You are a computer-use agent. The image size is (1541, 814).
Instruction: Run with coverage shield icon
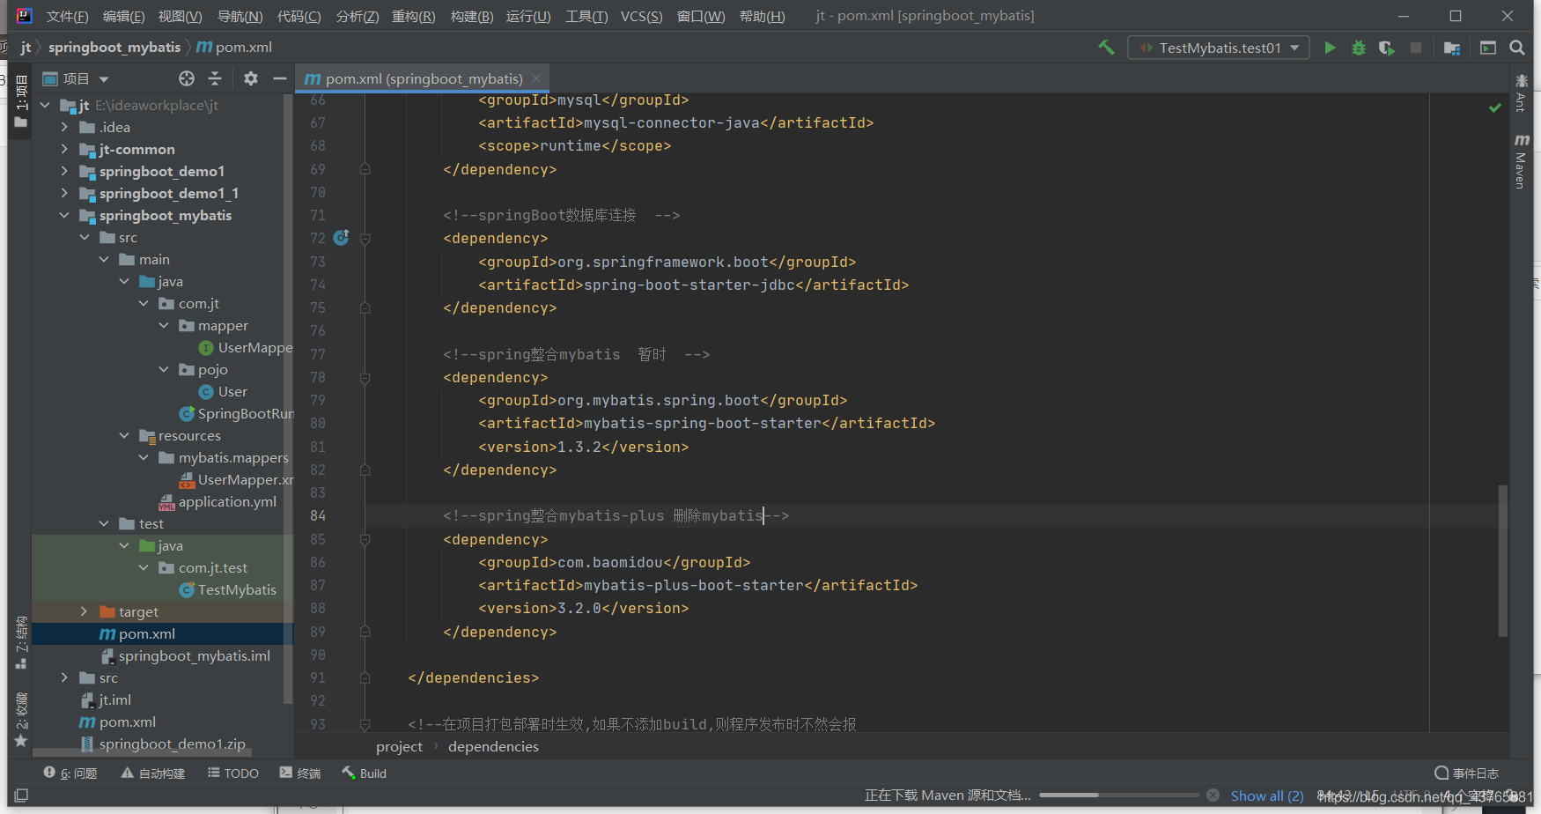tap(1387, 48)
